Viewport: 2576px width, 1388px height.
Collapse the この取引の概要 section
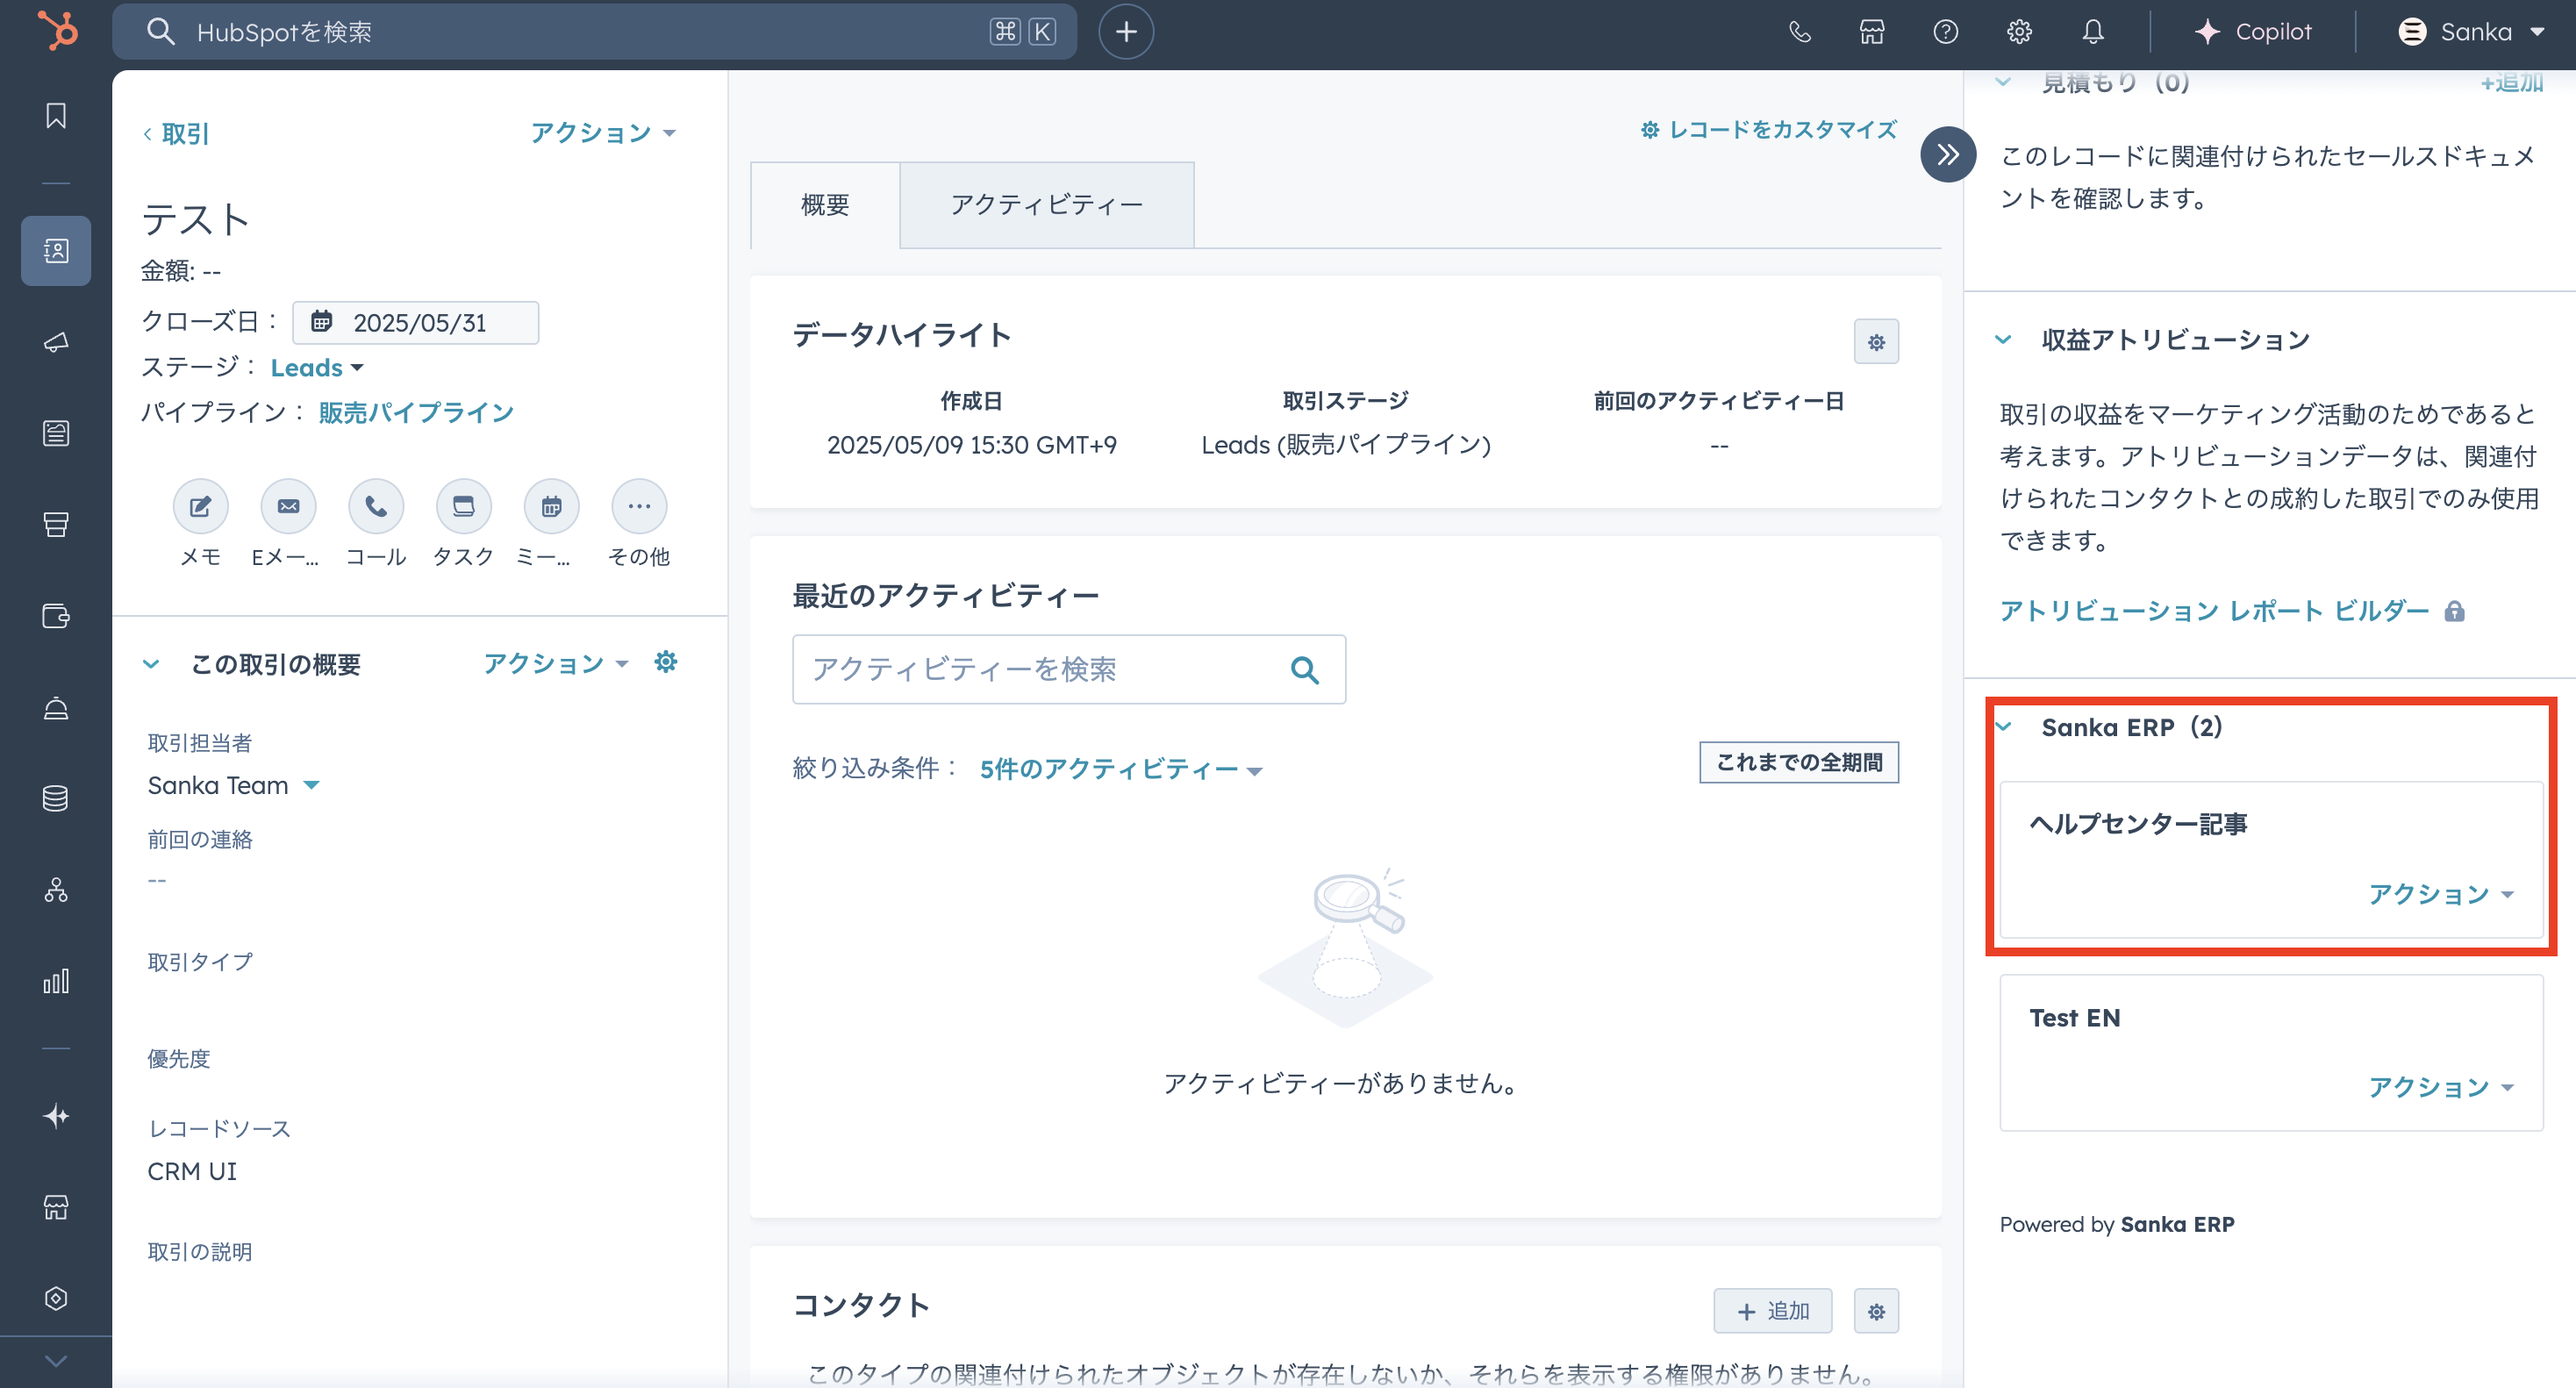point(151,664)
